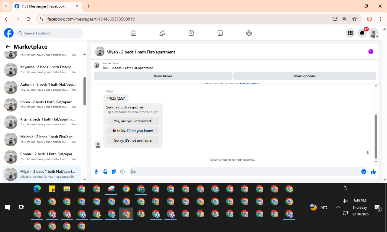This screenshot has width=387, height=232.
Task: Go to the Facebook Home feed icon
Action: click(133, 33)
